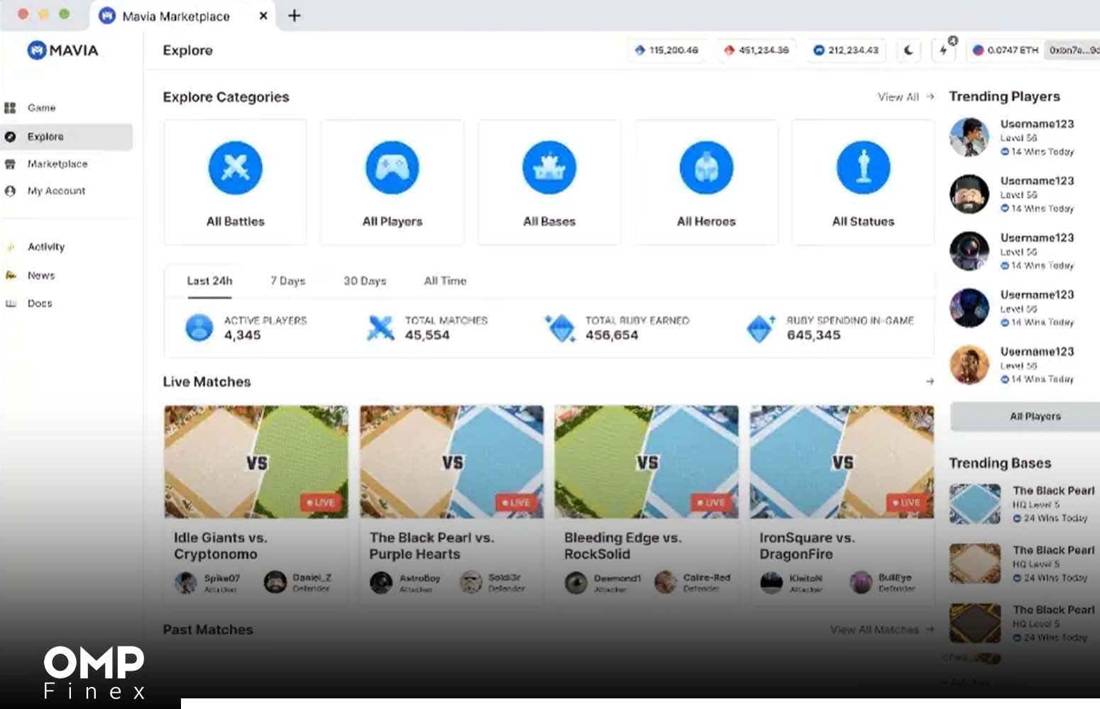Click the Daniel_Z defender avatar

coord(275,583)
